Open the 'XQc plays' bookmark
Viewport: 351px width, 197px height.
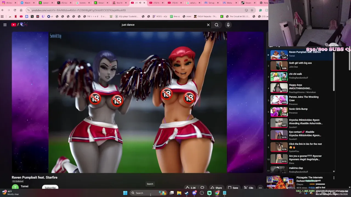coord(127,16)
